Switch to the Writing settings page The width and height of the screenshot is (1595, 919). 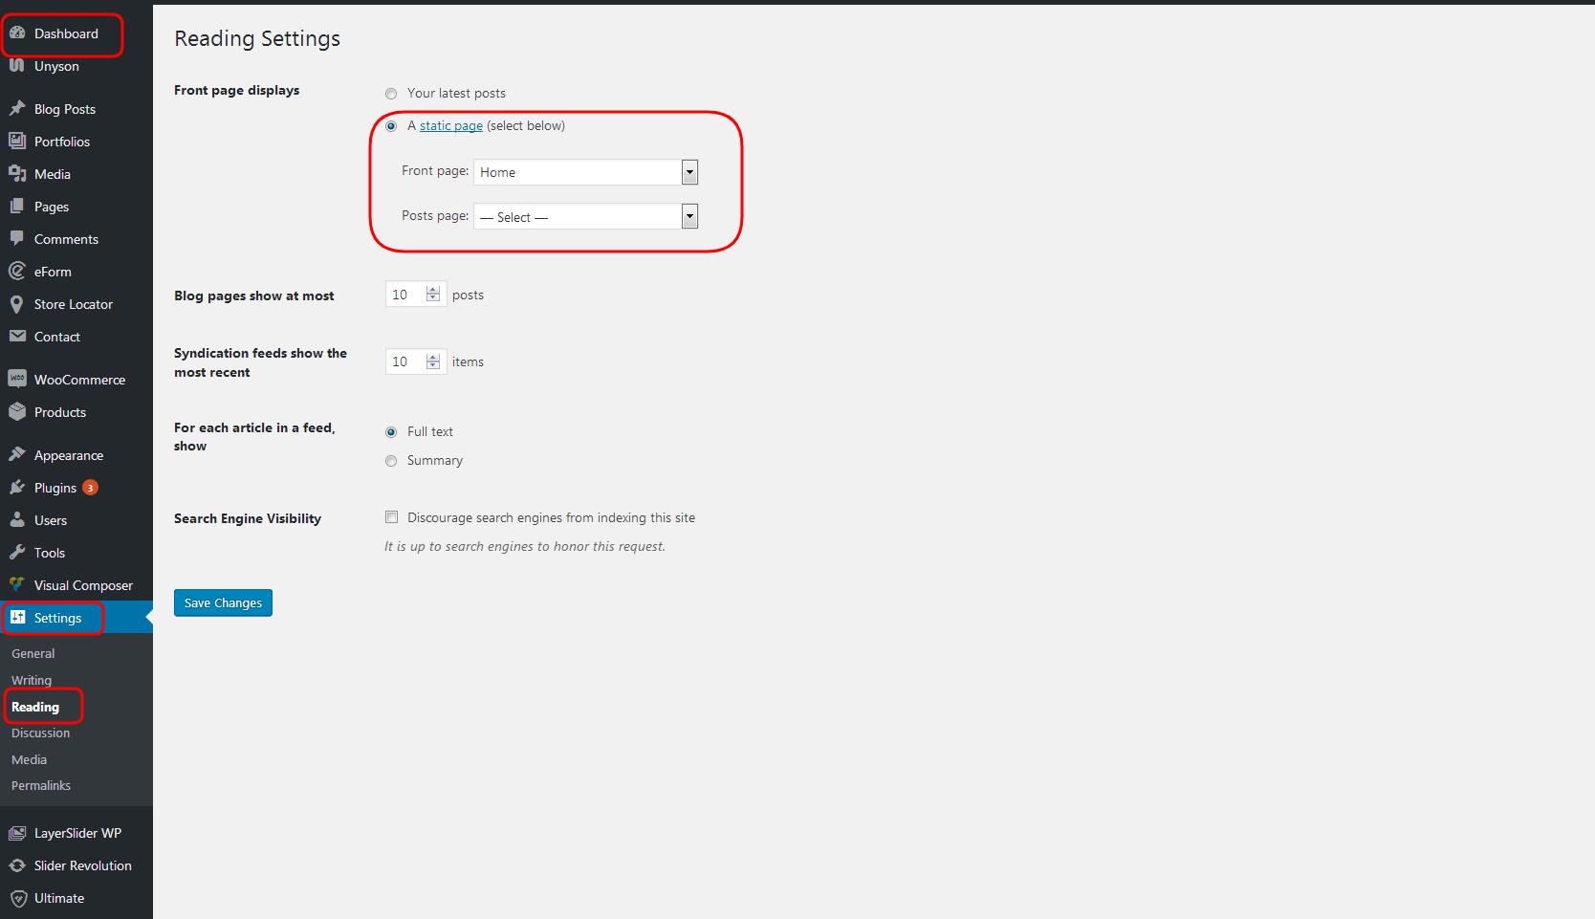[31, 680]
